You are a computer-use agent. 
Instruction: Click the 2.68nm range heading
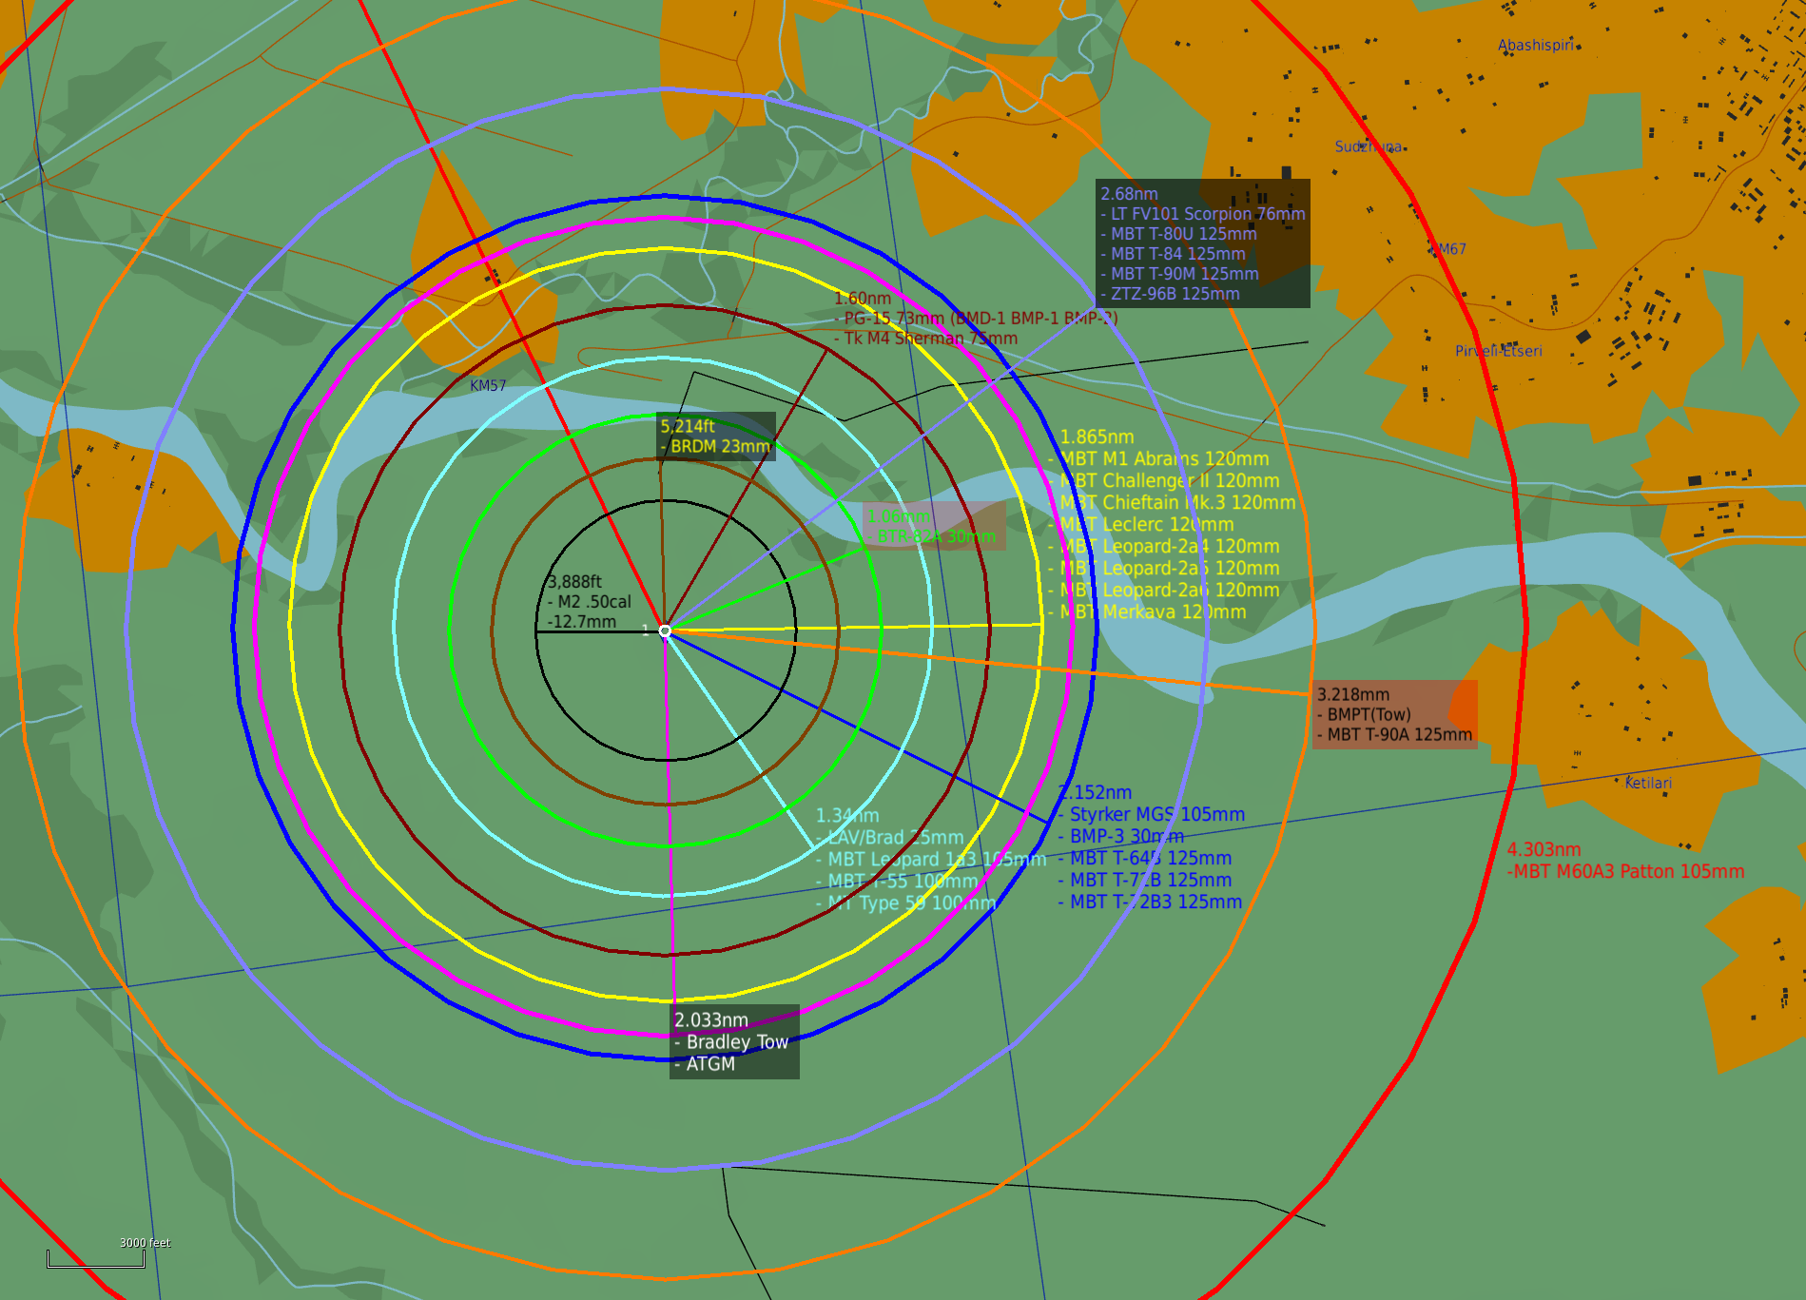[1129, 194]
